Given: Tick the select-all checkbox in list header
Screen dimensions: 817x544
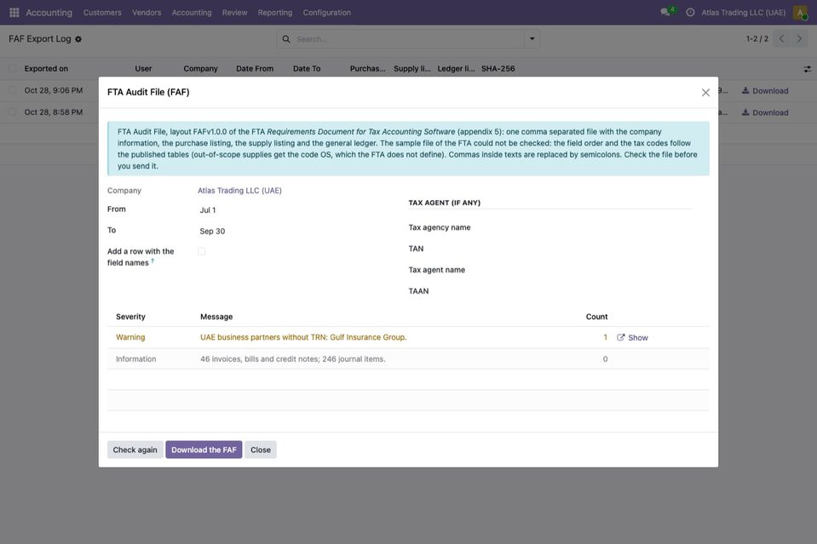Looking at the screenshot, I should click(13, 68).
